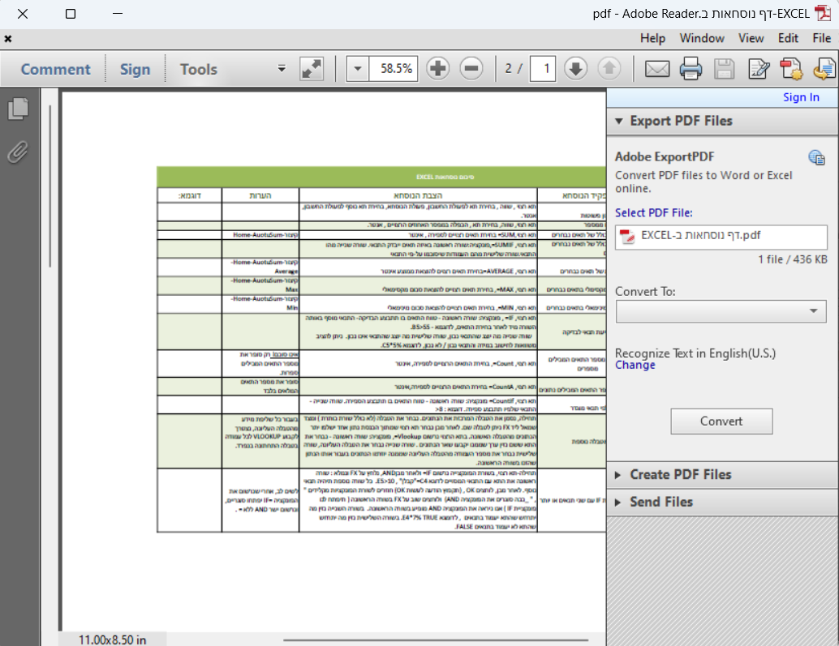Click Select PDF File link
Screen dimensions: 839x646
click(654, 212)
